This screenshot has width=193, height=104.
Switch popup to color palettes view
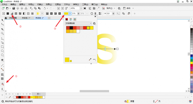coord(75,19)
